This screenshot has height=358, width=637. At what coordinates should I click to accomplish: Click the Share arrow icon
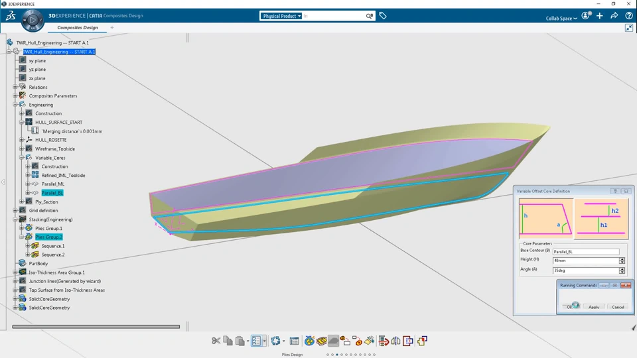coord(614,16)
